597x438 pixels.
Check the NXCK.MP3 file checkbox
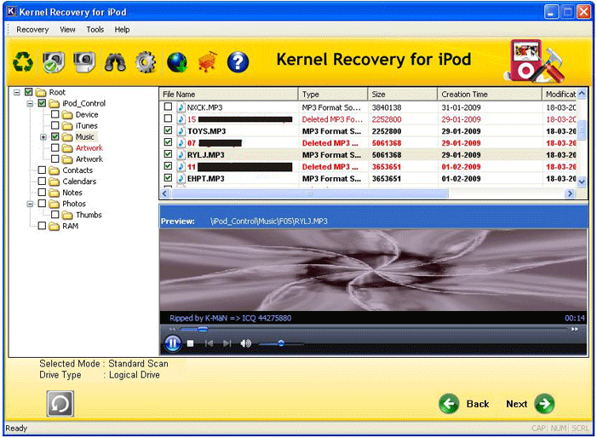click(x=168, y=107)
